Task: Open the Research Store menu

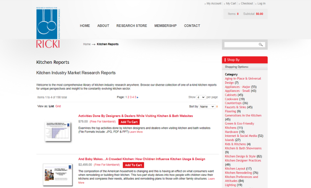Action: pos(132,26)
